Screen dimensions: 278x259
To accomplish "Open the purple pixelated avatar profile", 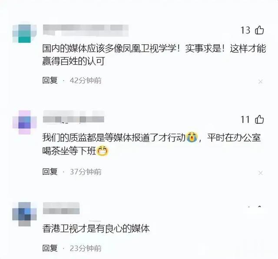I will pyautogui.click(x=24, y=122).
